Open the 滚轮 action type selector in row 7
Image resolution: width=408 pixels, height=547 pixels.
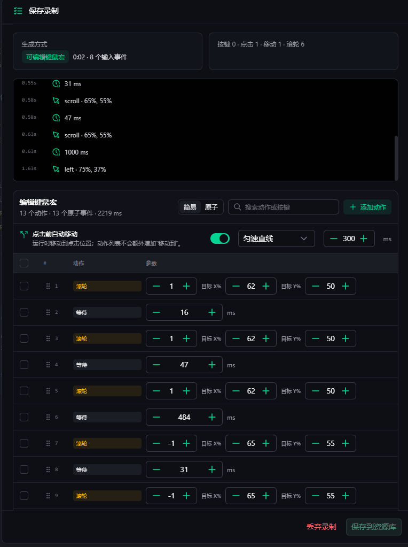pyautogui.click(x=107, y=443)
